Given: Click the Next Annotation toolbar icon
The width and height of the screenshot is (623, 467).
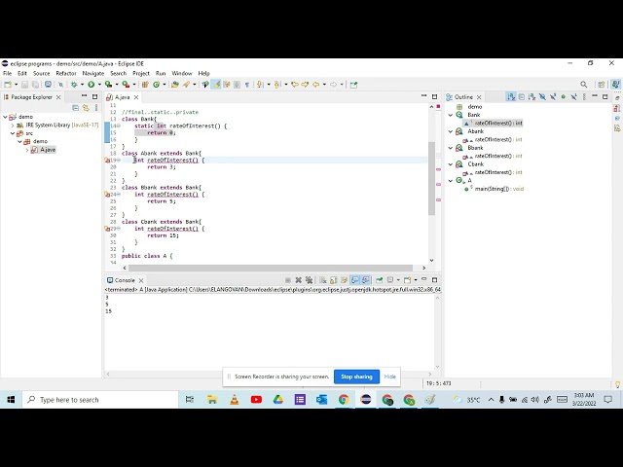Looking at the screenshot, I should (x=260, y=85).
